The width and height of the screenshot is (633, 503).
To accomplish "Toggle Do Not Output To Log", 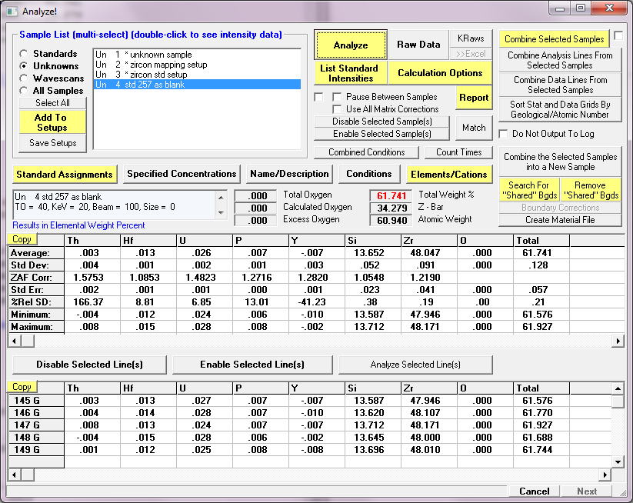I will pos(505,134).
